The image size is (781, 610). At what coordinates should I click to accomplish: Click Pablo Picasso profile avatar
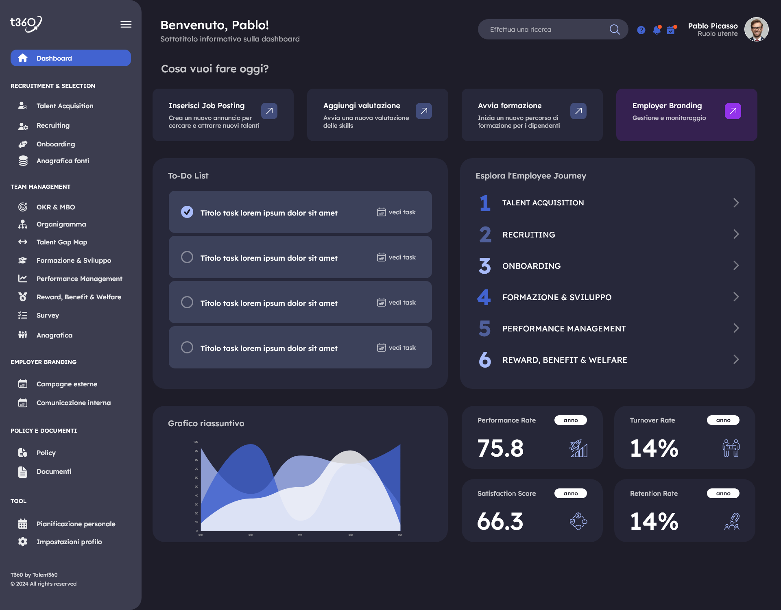(756, 29)
